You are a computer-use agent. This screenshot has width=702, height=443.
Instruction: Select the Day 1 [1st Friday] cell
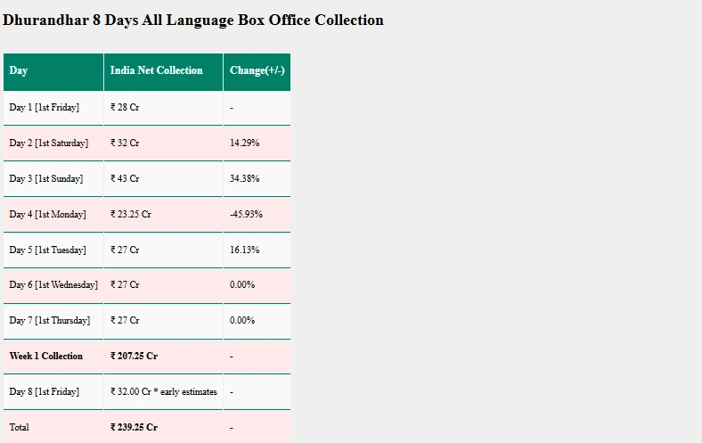point(45,108)
